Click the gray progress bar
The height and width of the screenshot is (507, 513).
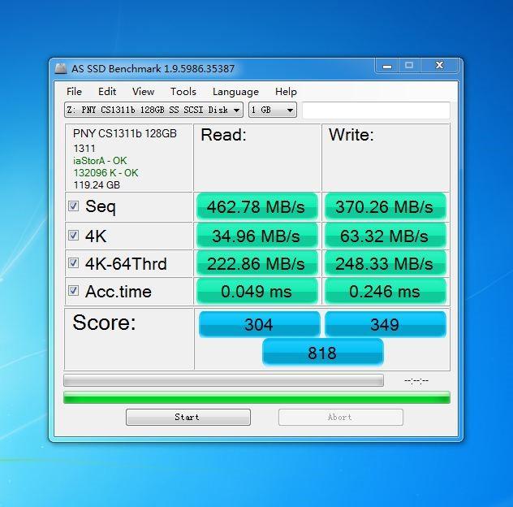pyautogui.click(x=223, y=380)
